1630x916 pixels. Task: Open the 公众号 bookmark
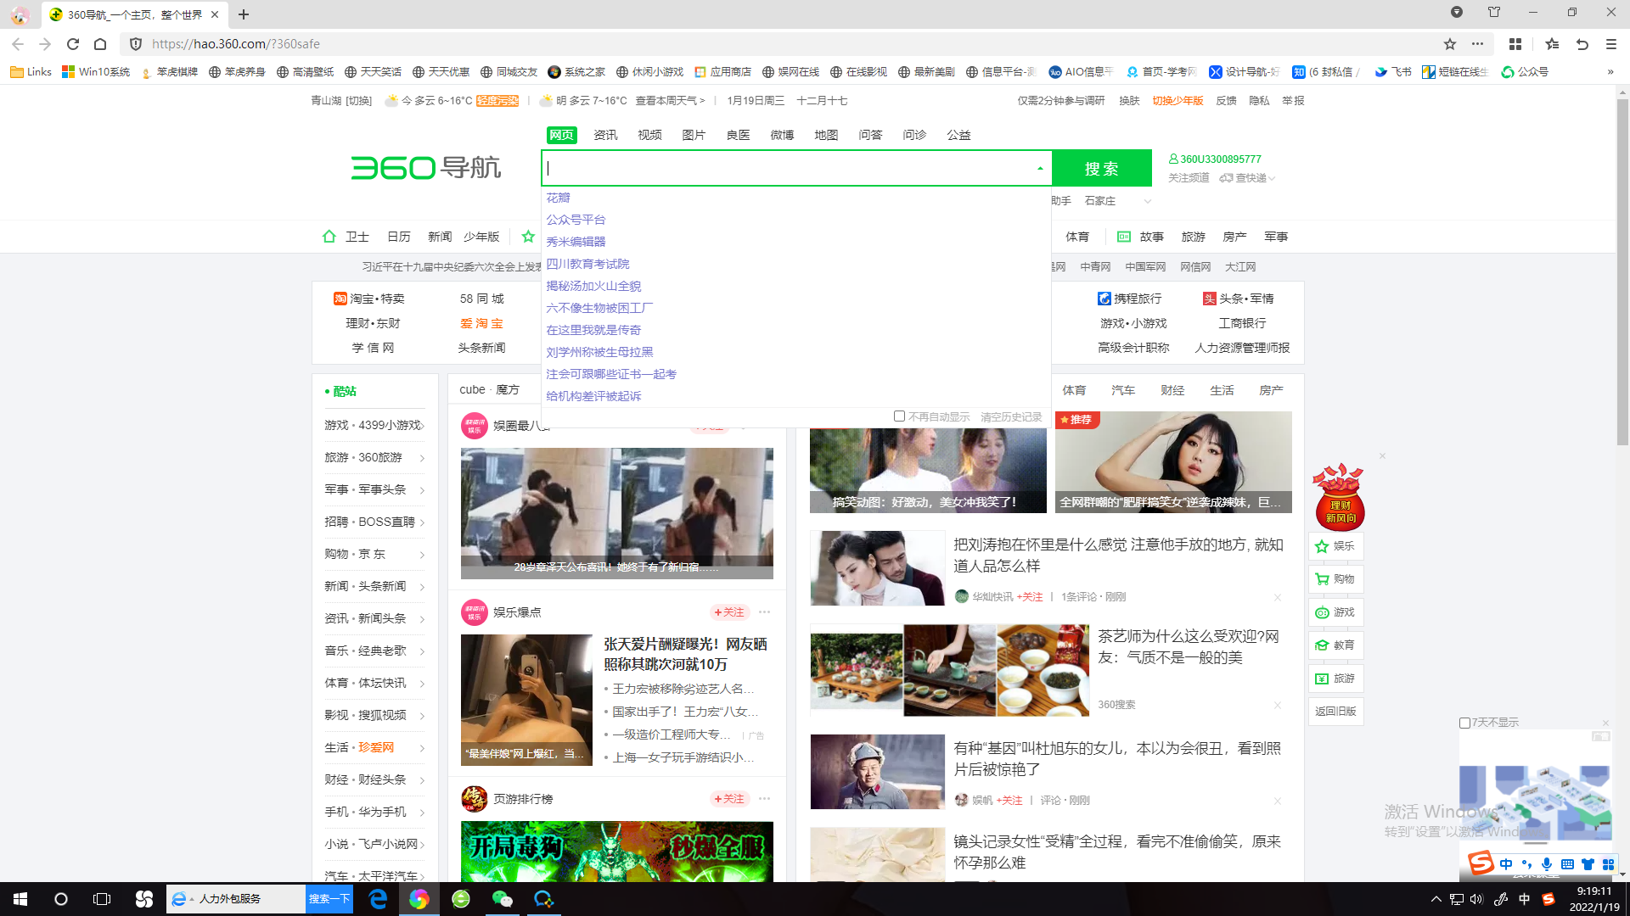click(1526, 72)
